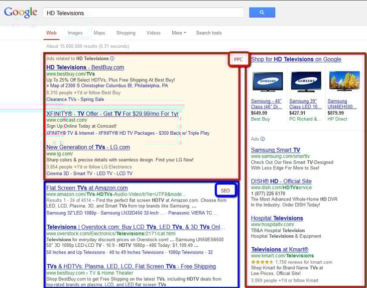The width and height of the screenshot is (367, 288).
Task: Open HD Televisions - BestBuy.com ad link
Action: (x=85, y=67)
